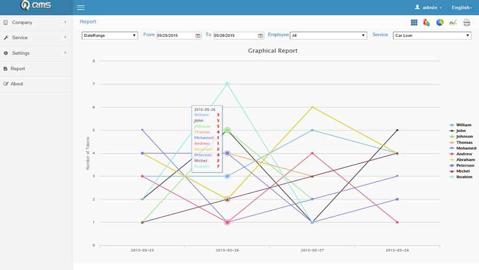Viewport: 479px width, 270px height.
Task: Click Andrew's pink point on 2015-05-27
Action: click(x=312, y=153)
